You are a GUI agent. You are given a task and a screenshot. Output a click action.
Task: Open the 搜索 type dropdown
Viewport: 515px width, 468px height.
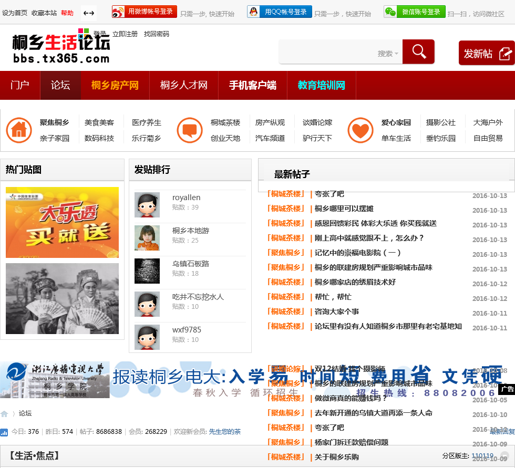tap(388, 53)
